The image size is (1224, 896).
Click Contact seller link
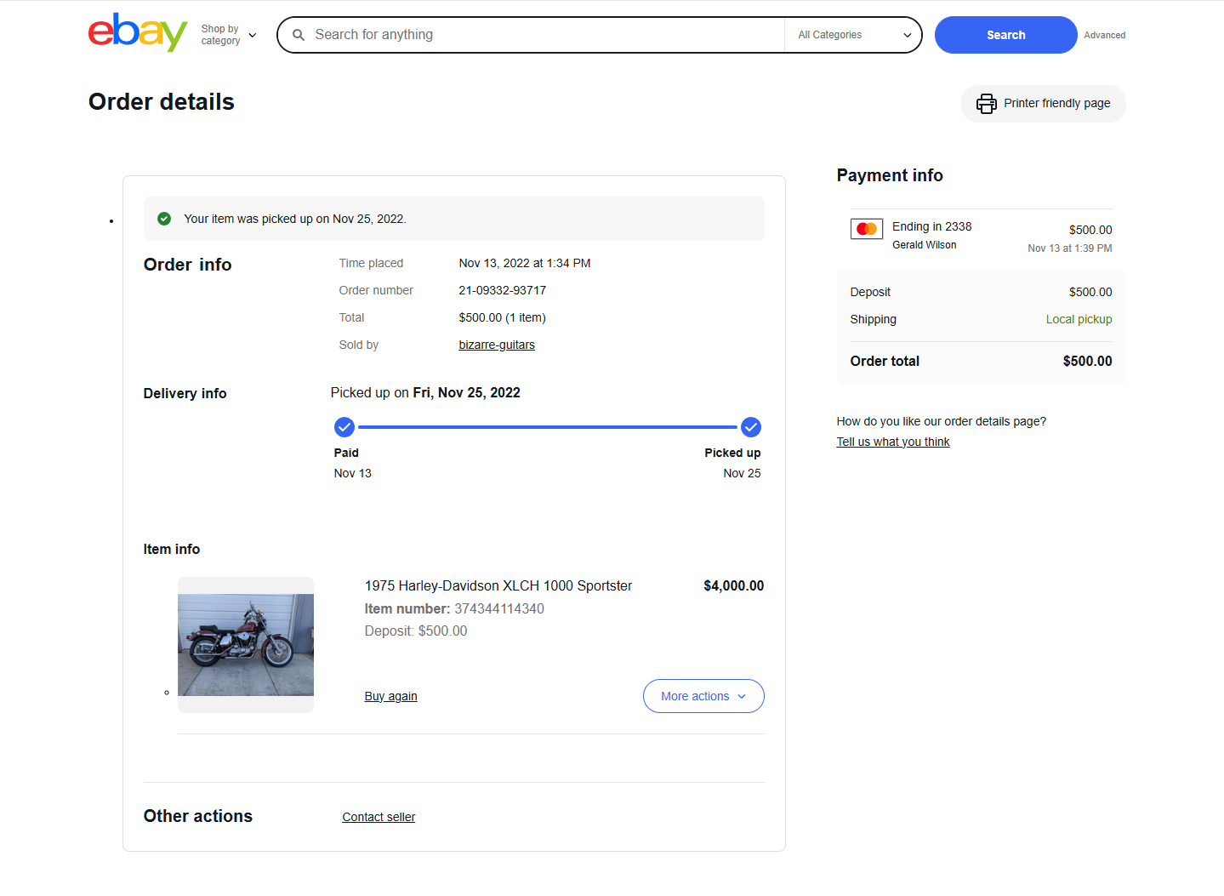379,817
